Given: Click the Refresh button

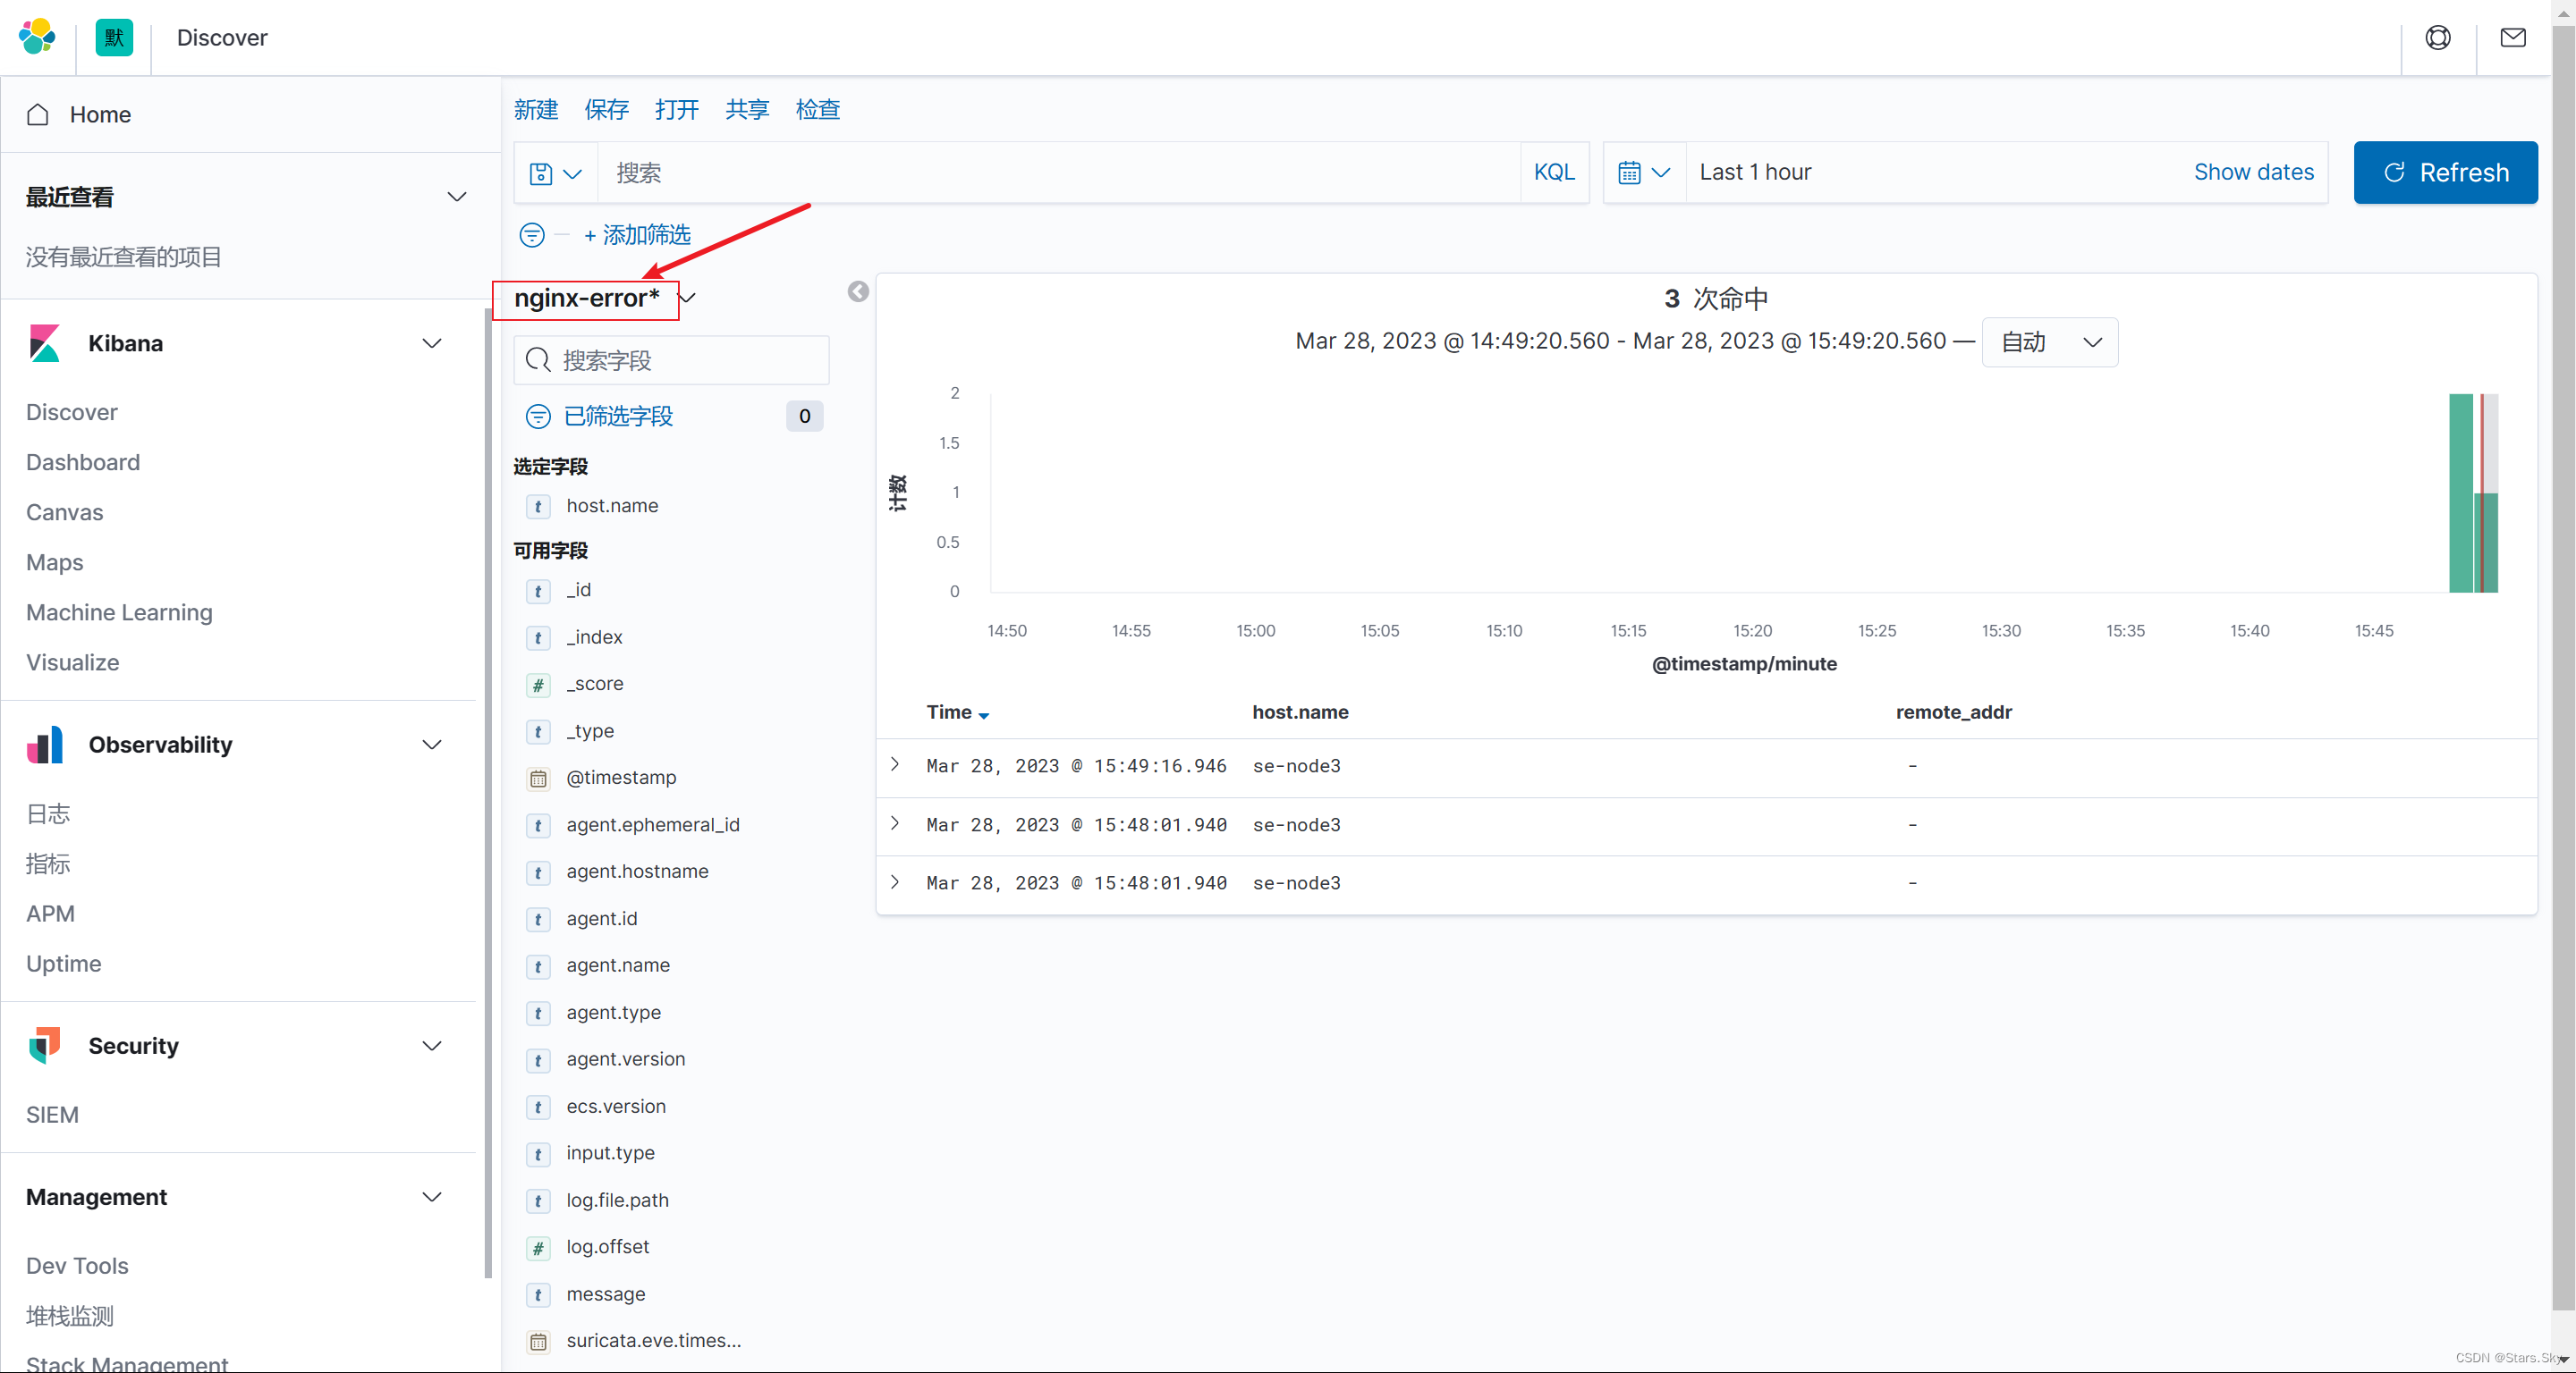Looking at the screenshot, I should 2445,172.
